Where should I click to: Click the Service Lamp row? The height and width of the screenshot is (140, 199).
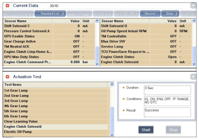tap(146, 47)
